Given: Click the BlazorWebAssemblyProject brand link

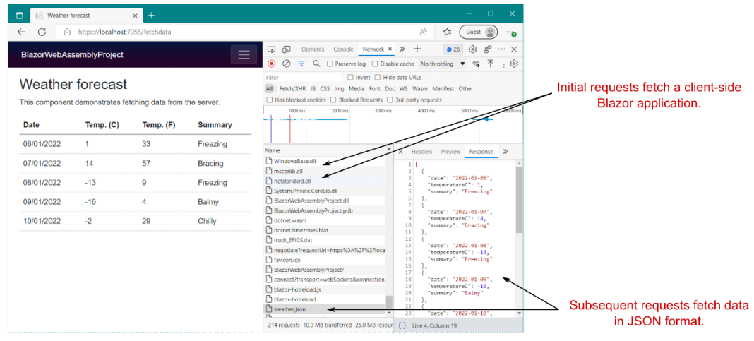Looking at the screenshot, I should (72, 55).
